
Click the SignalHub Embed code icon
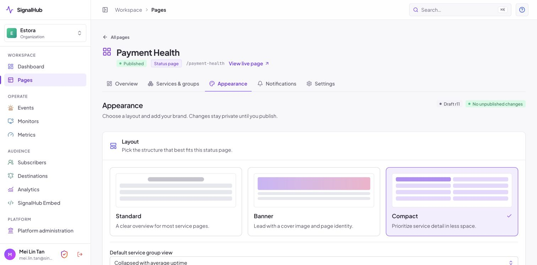point(11,203)
